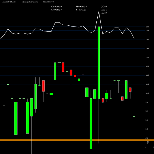This screenshot has height=154, width=154.
Task: Click the MunafaSutra.com label
Action: 30,2
